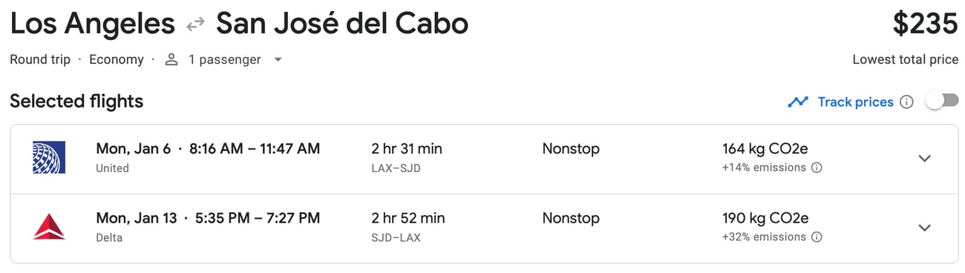The image size is (965, 273).
Task: Click the passenger person icon
Action: 171,59
